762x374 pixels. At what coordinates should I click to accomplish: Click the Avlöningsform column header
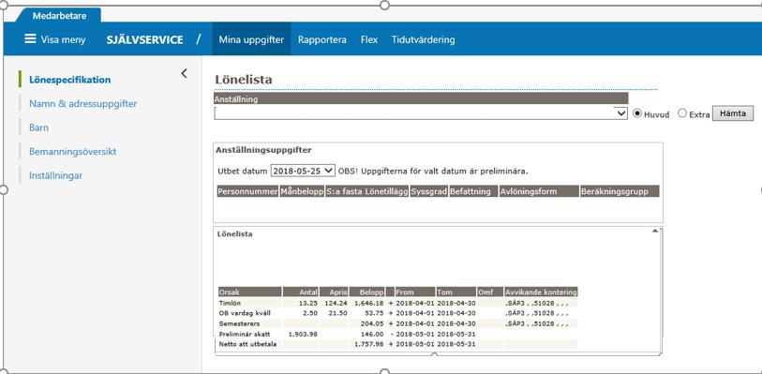539,191
